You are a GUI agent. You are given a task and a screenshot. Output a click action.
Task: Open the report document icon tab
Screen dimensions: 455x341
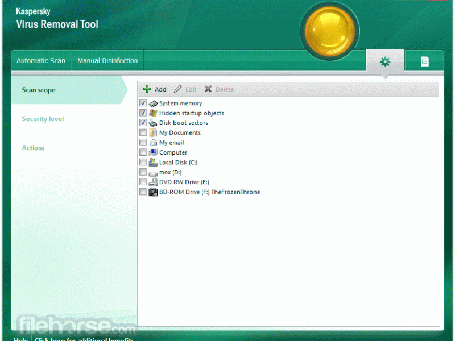(424, 61)
